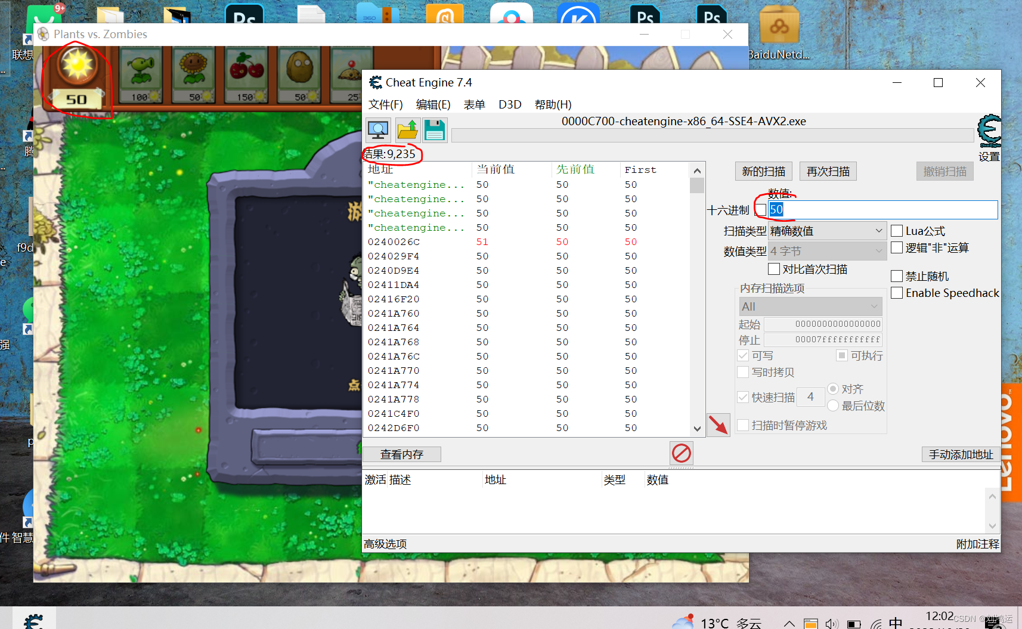Enable the 禁止随机 checkbox
The image size is (1022, 629).
(x=896, y=276)
